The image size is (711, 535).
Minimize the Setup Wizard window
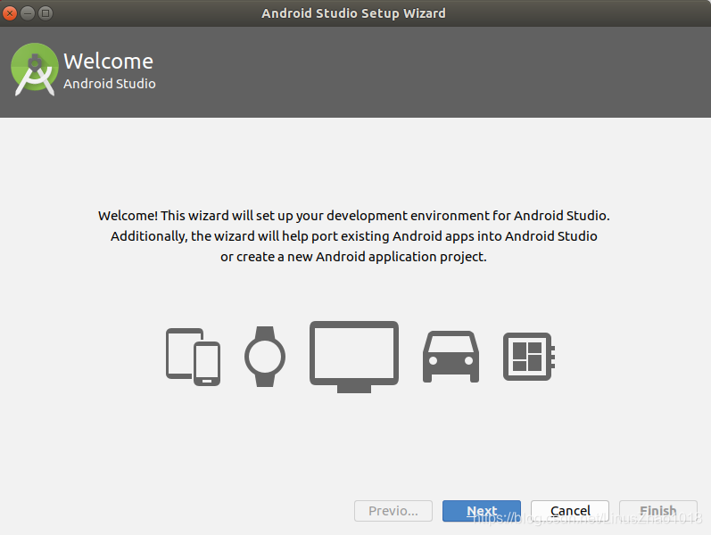click(x=28, y=13)
